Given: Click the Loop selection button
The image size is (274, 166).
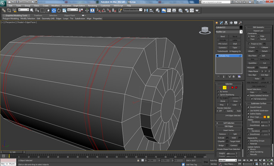Looking at the screenshot, I should 234,105.
